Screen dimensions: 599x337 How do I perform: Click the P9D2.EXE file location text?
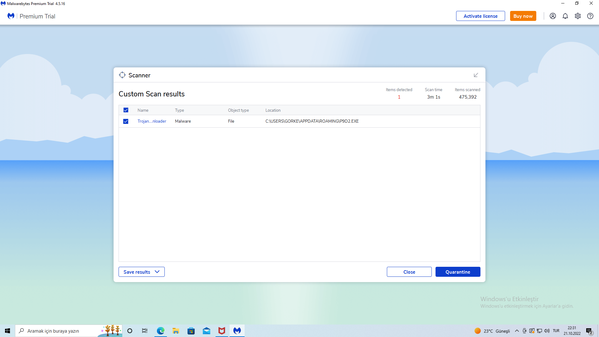coord(312,121)
